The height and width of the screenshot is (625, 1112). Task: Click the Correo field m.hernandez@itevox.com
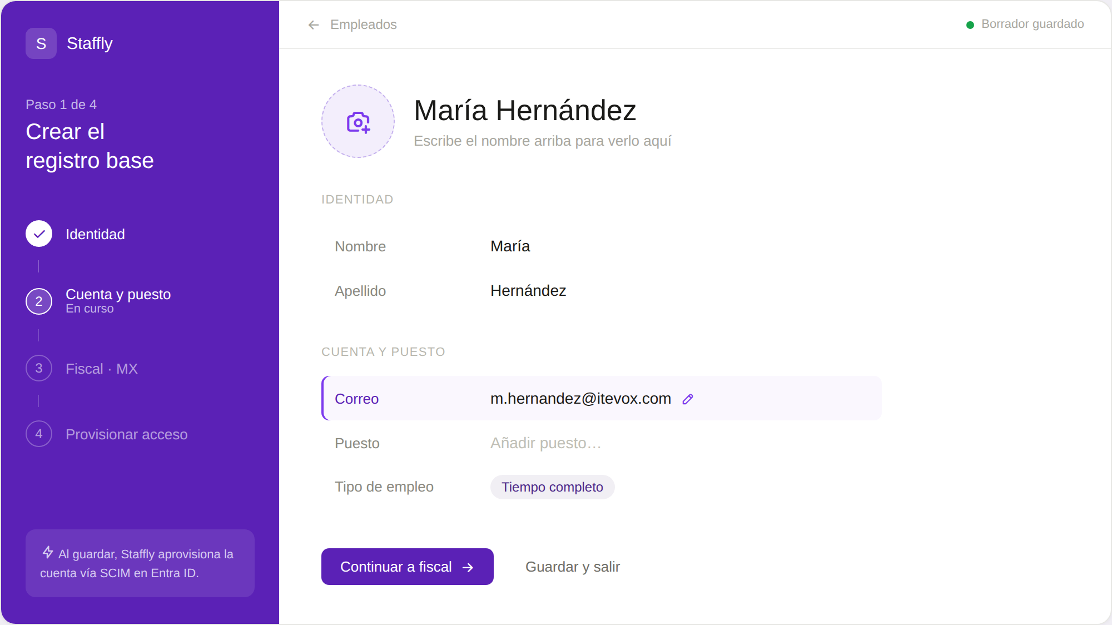(580, 399)
